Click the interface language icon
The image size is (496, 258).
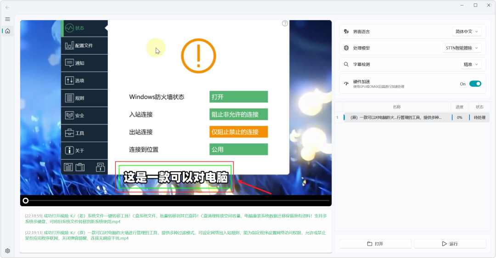[346, 32]
